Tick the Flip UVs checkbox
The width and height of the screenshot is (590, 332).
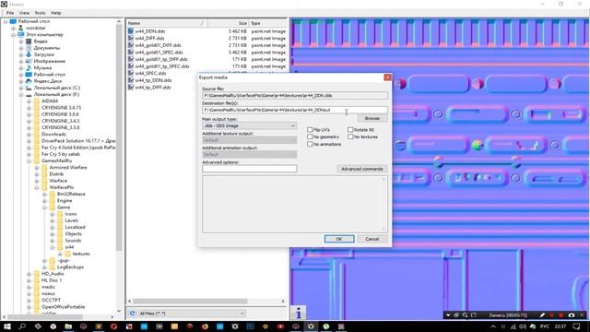pos(310,129)
